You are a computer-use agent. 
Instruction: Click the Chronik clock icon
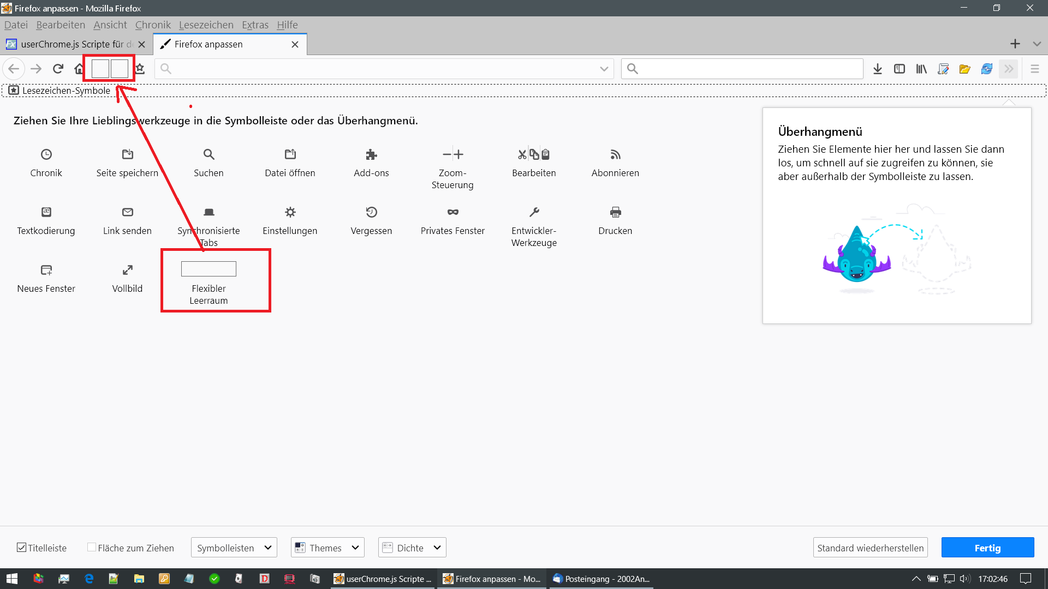click(x=46, y=154)
